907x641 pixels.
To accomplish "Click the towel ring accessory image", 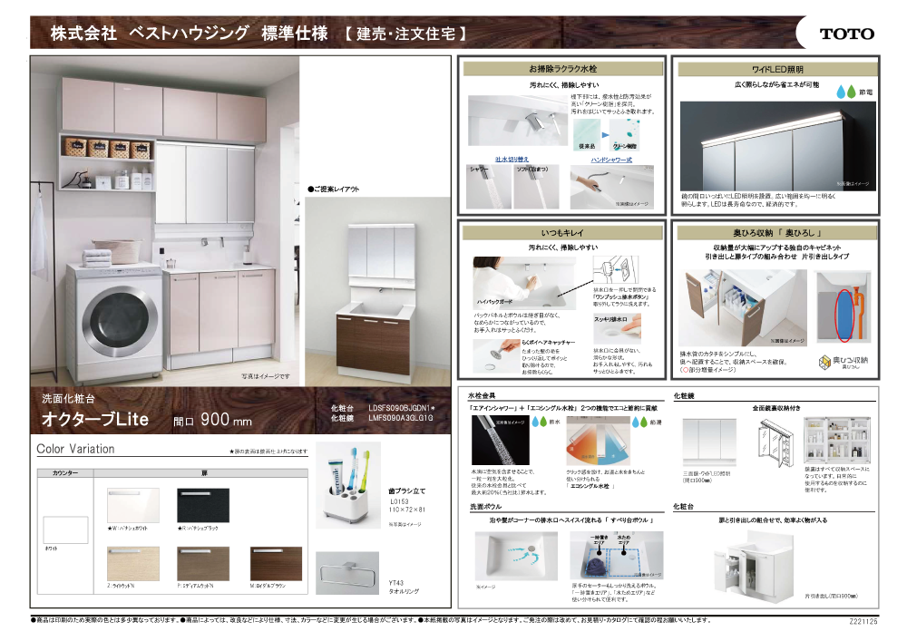I will [x=347, y=573].
